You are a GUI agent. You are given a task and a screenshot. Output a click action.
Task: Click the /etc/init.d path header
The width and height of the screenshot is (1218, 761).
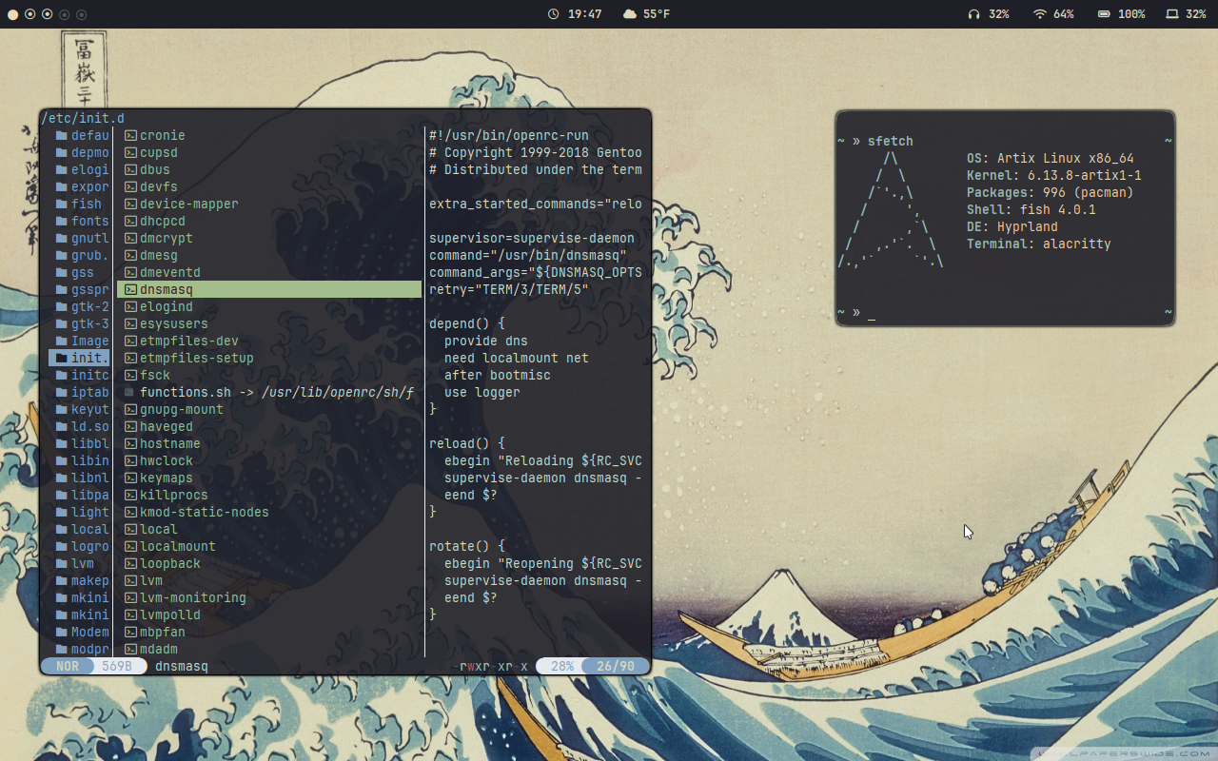[83, 118]
